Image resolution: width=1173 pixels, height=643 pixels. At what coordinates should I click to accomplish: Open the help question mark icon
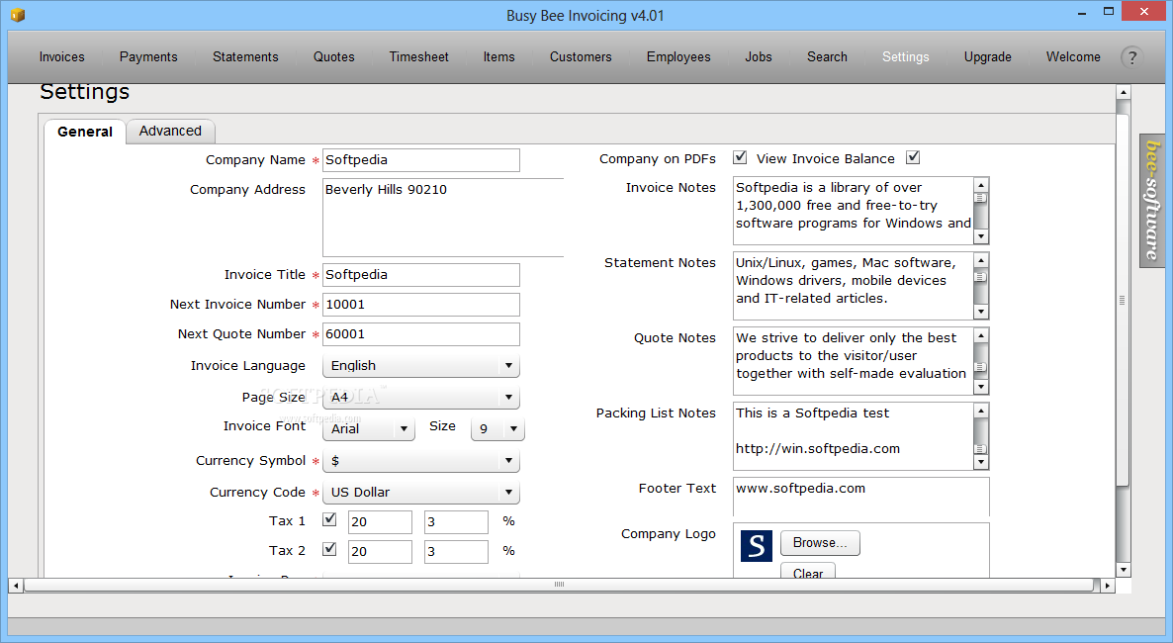pos(1131,57)
